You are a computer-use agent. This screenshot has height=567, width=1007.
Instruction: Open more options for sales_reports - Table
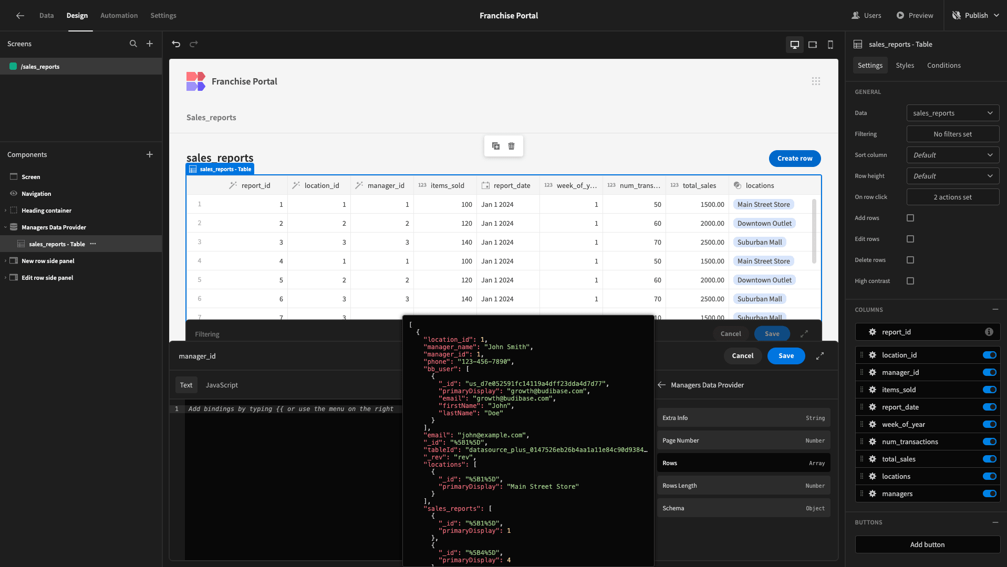tap(93, 244)
